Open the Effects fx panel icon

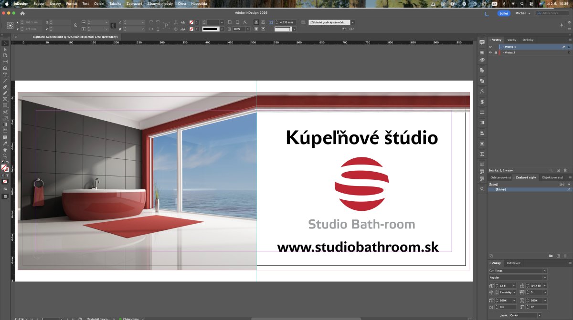click(x=482, y=91)
